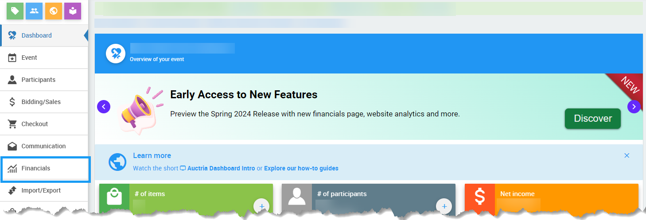Select the Checkout sidebar item
646x220 pixels.
[35, 124]
